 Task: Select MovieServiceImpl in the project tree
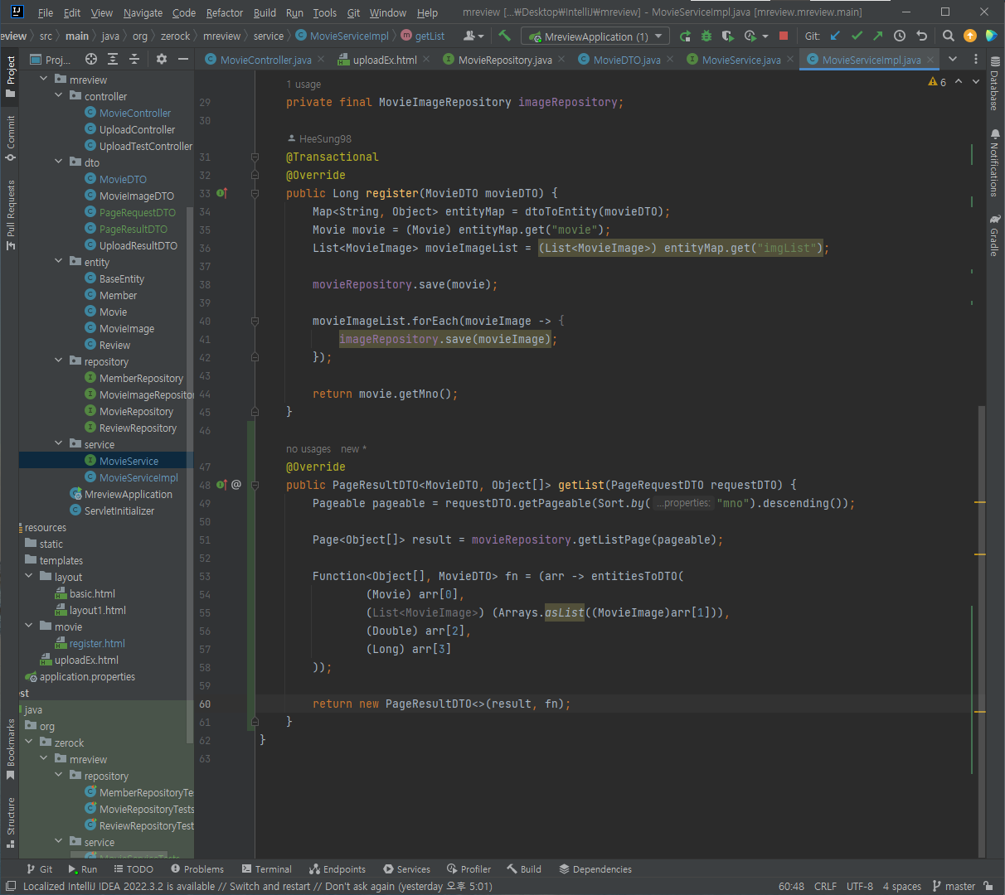[x=138, y=477]
